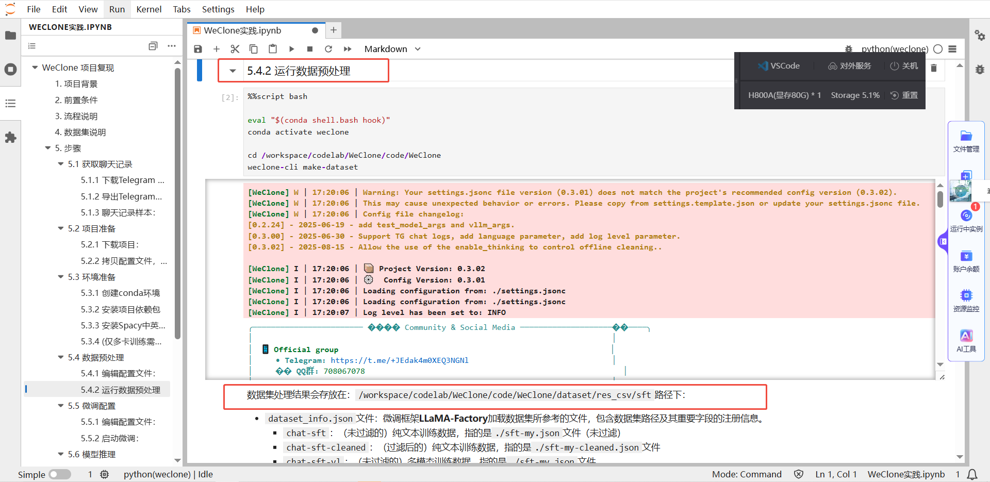
Task: Restart kernel and run all cells
Action: (348, 49)
